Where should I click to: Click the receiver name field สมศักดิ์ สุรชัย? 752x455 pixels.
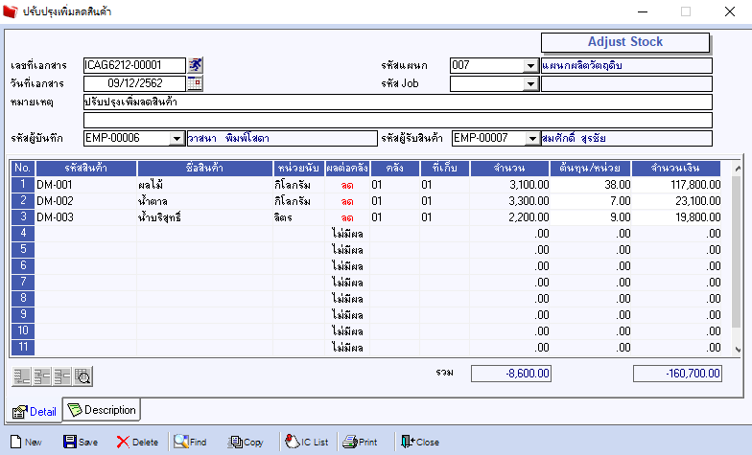tap(626, 138)
